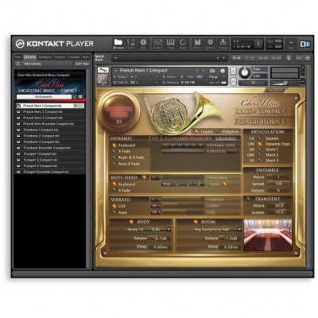Screen dimensions: 318x318
Task: Click the Purge icon in toolbar
Action: (x=223, y=44)
